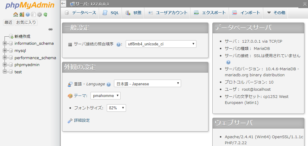Viewport: 308px width, 146px height.
Task: Click the お気に入り button
Action: [26, 22]
